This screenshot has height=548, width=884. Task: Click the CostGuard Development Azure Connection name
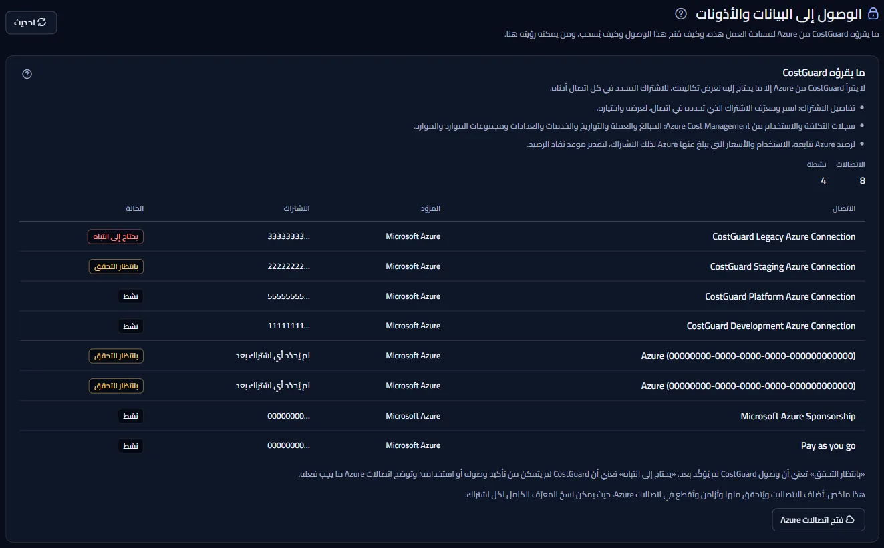[x=771, y=326]
